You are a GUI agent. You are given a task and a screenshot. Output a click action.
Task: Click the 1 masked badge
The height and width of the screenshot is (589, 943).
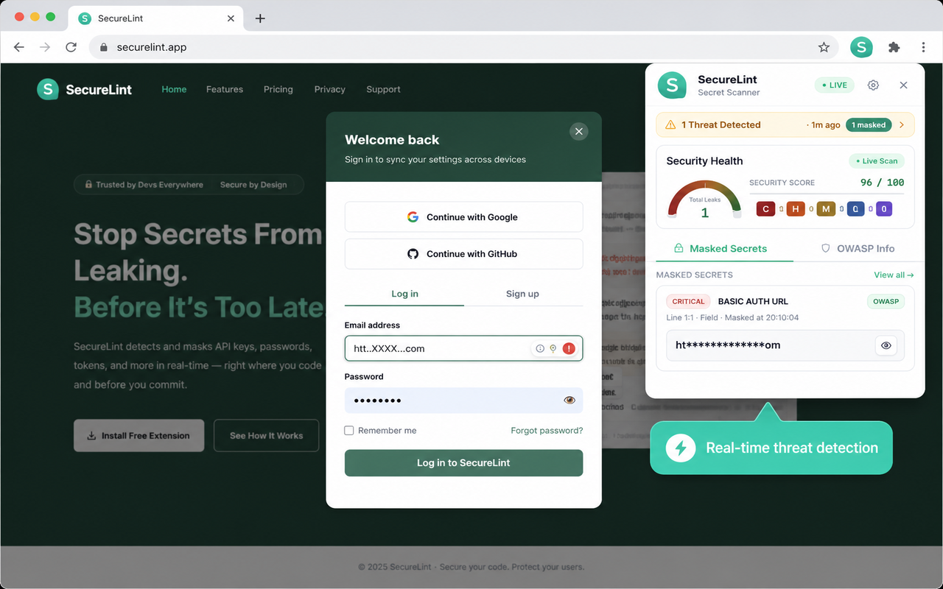coord(869,125)
